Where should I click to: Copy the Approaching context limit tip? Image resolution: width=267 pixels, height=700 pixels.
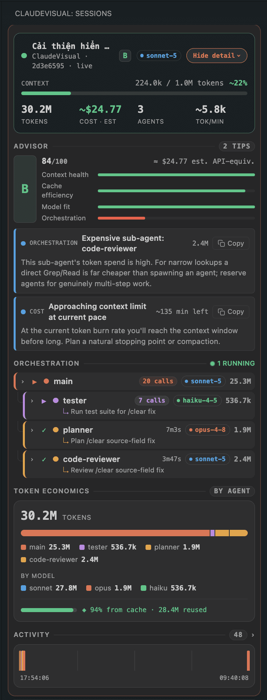pyautogui.click(x=231, y=312)
